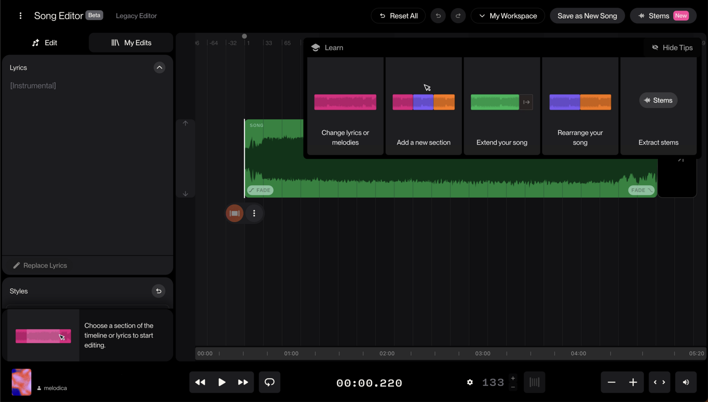
Task: Click the Reset All button
Action: 398,16
